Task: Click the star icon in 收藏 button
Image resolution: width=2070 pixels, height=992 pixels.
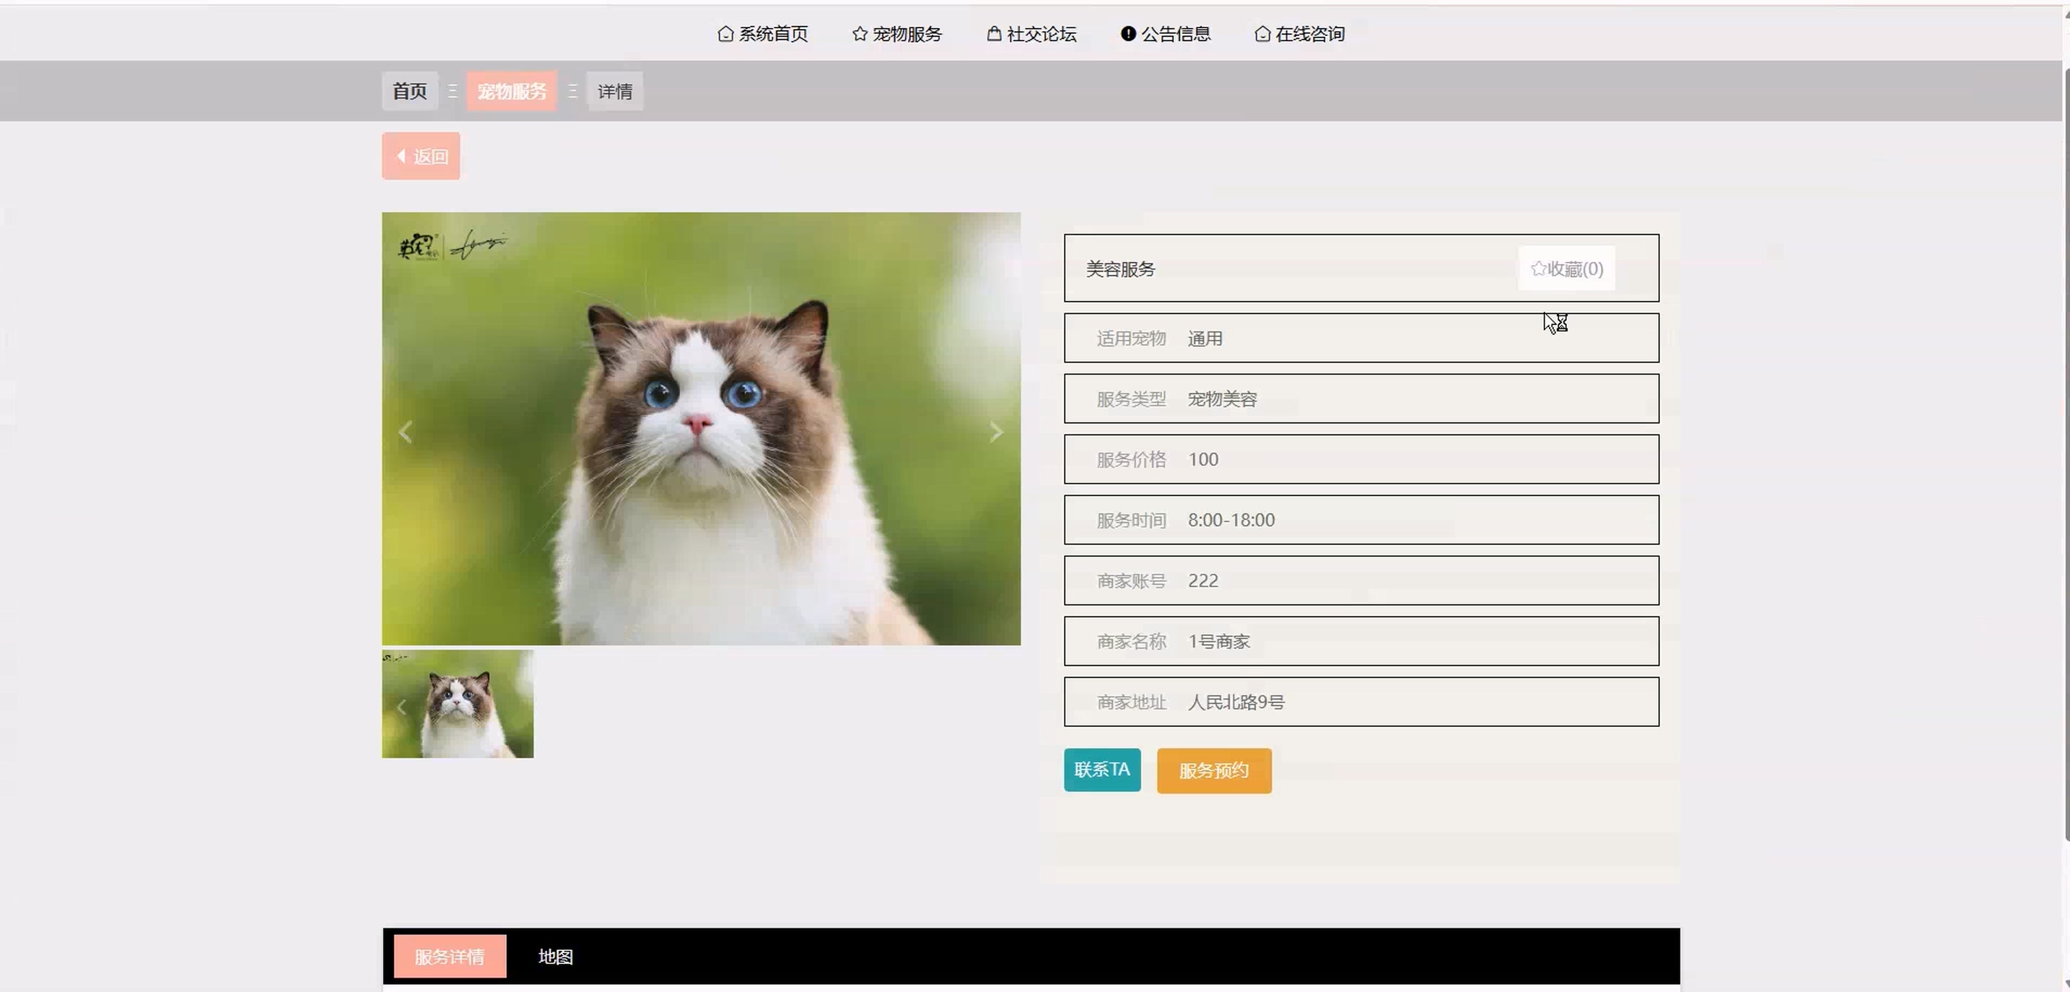Action: point(1538,269)
